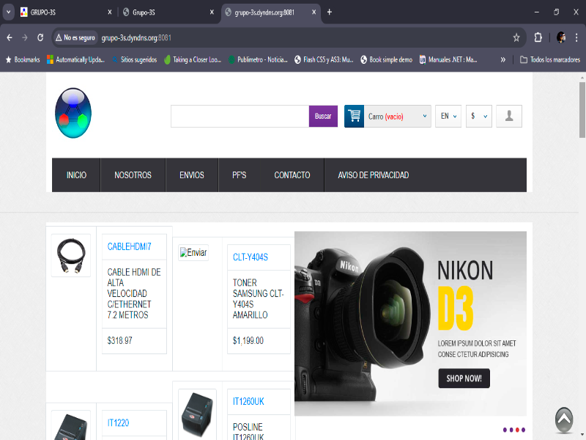Open the user account icon

(508, 117)
